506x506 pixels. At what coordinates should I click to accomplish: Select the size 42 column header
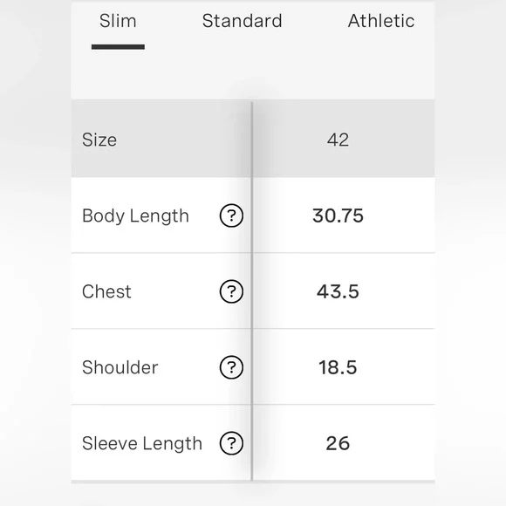(x=338, y=140)
